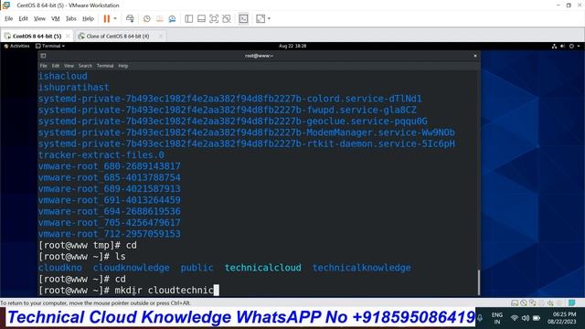Click the sound card status icon
Image resolution: width=585 pixels, height=329 pixels.
point(550,302)
